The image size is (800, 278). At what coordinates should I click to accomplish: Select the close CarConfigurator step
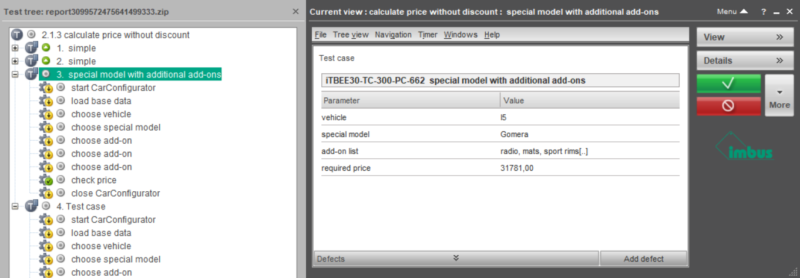pyautogui.click(x=116, y=194)
